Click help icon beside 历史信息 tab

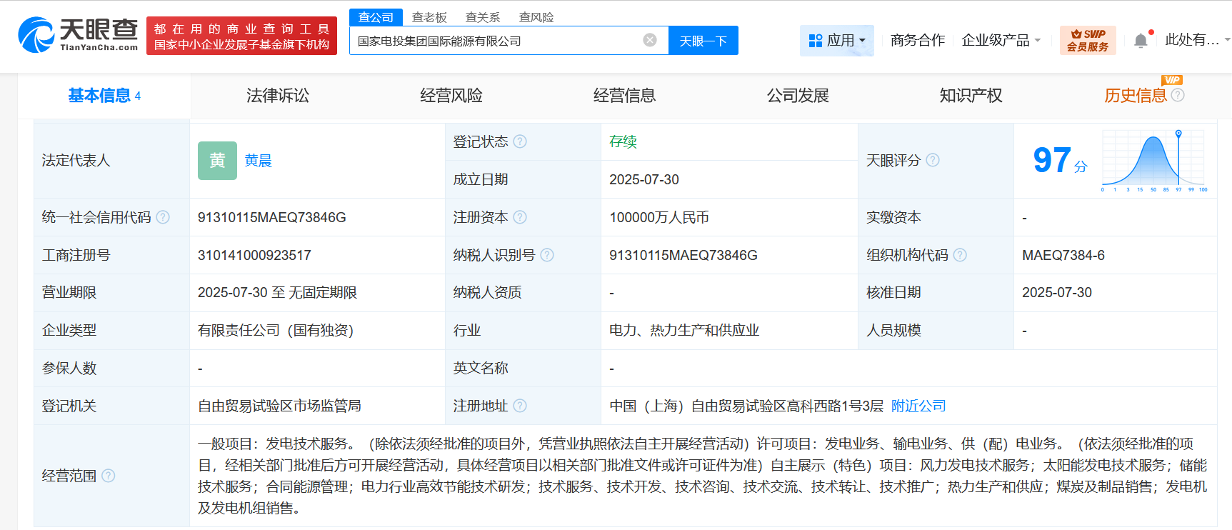click(x=1178, y=95)
